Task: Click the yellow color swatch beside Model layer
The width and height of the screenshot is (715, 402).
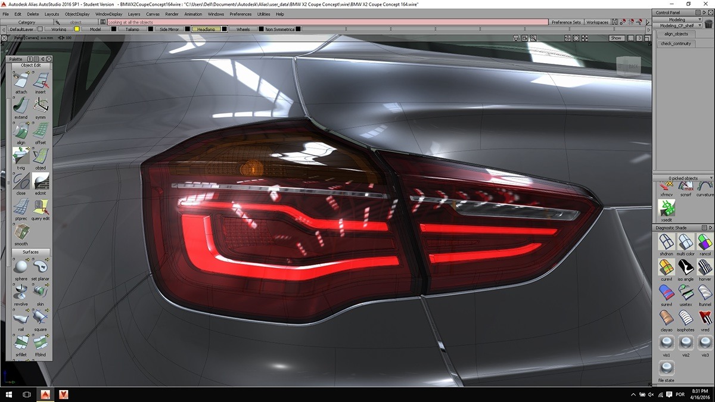Action: pos(76,29)
